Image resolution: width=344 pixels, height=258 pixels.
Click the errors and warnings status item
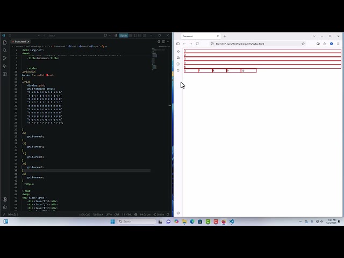pos(13,214)
